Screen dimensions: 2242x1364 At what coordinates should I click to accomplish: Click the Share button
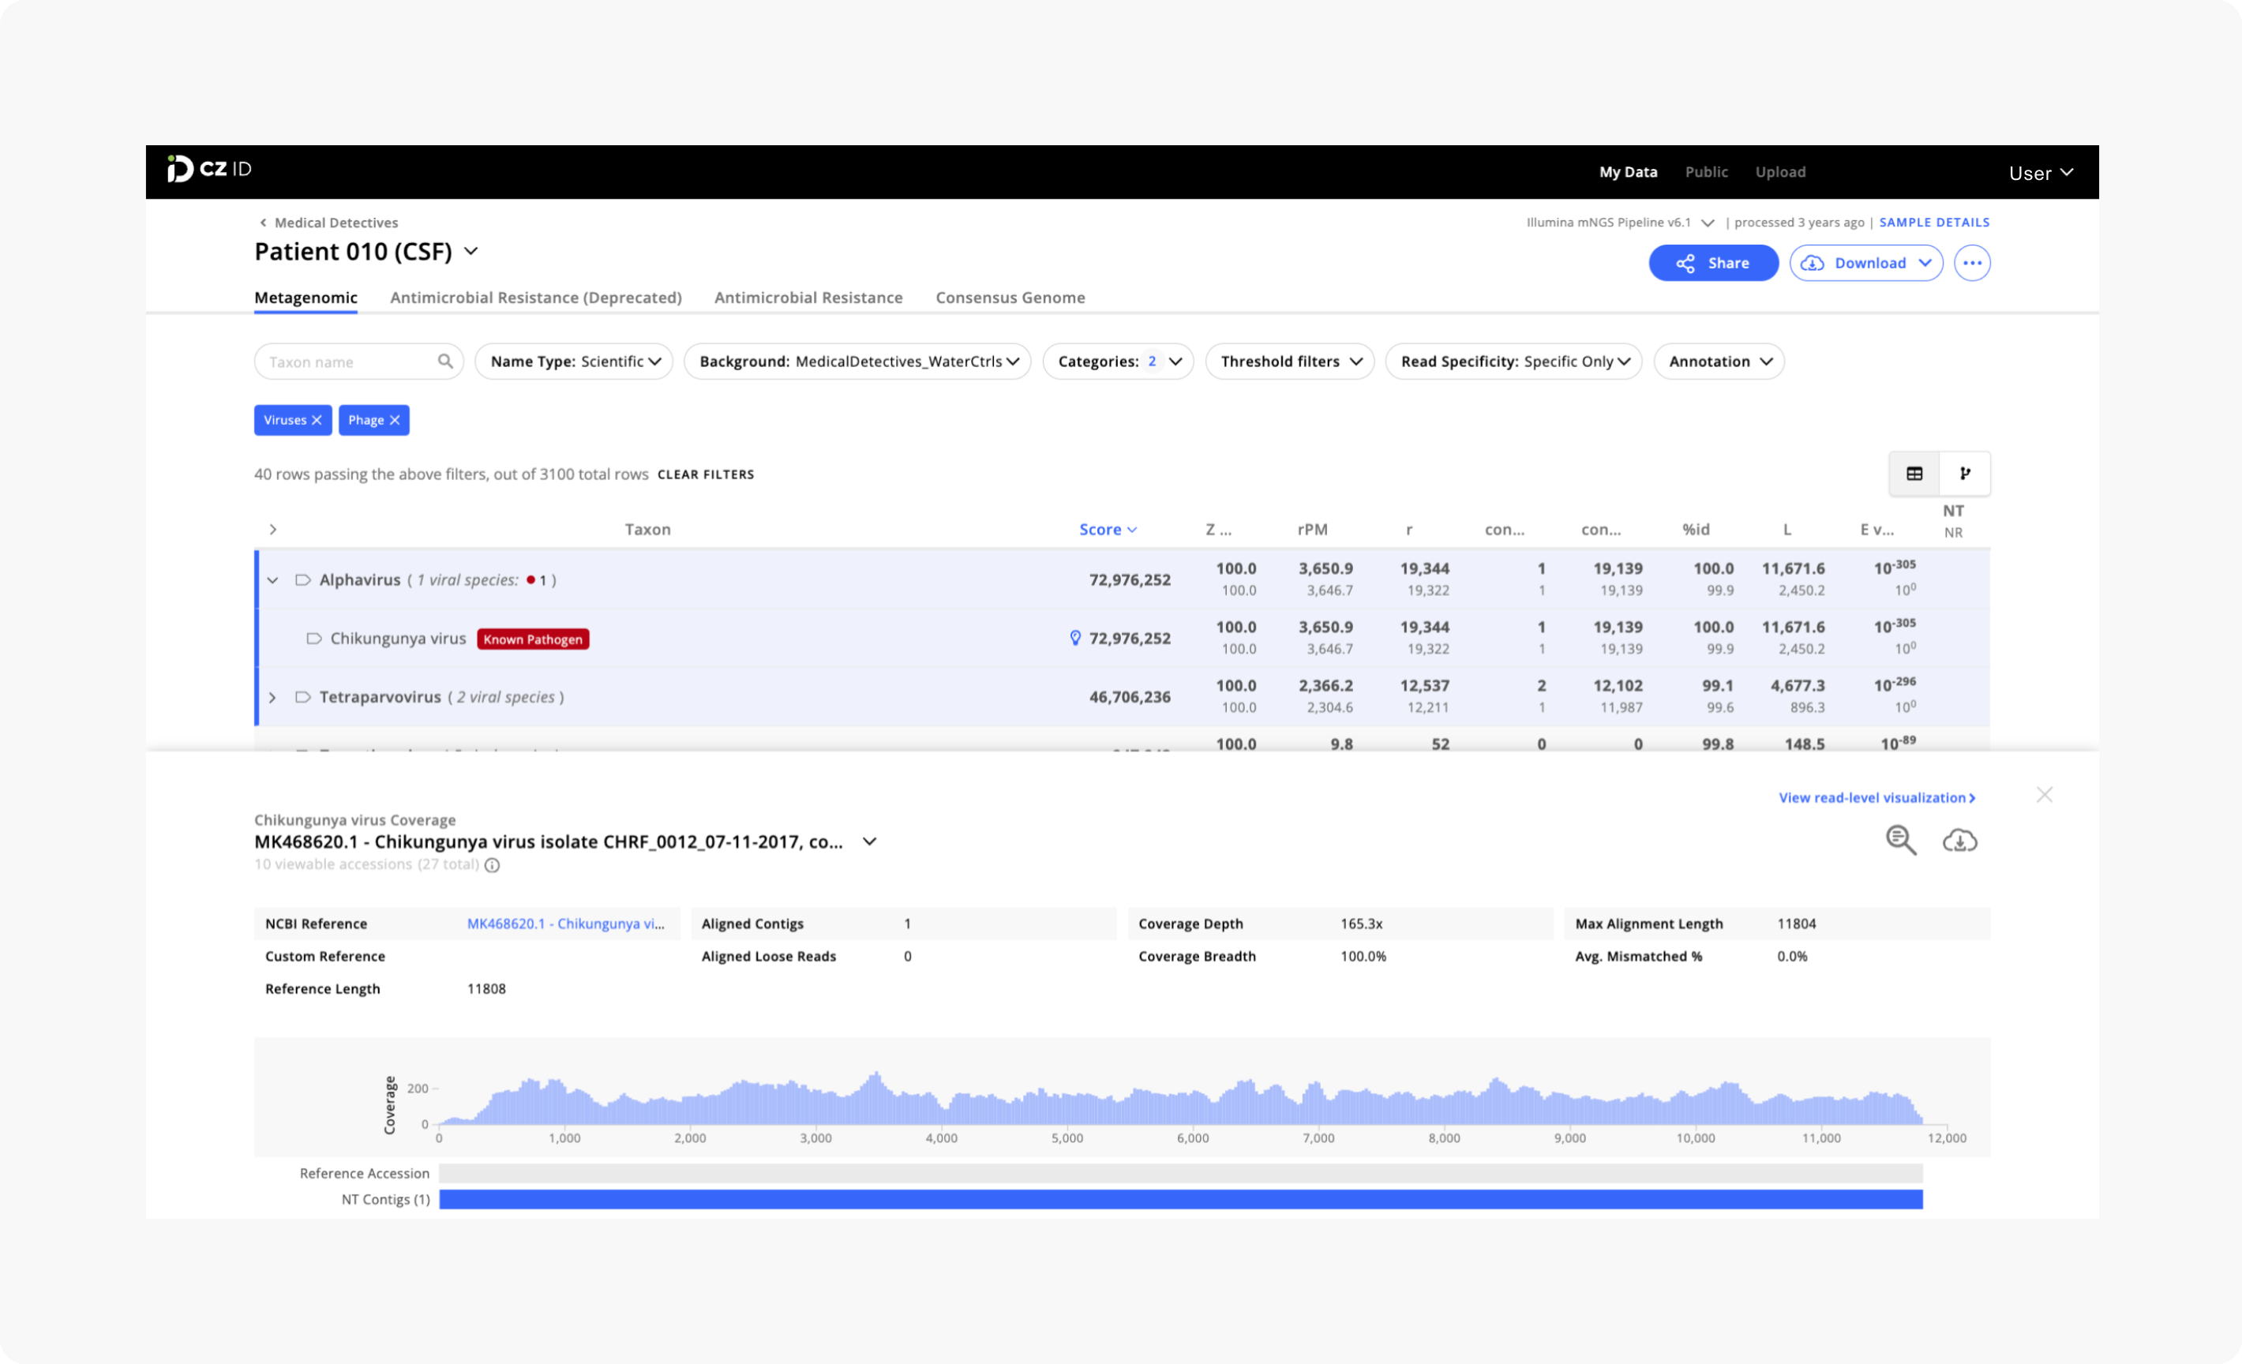click(1713, 263)
